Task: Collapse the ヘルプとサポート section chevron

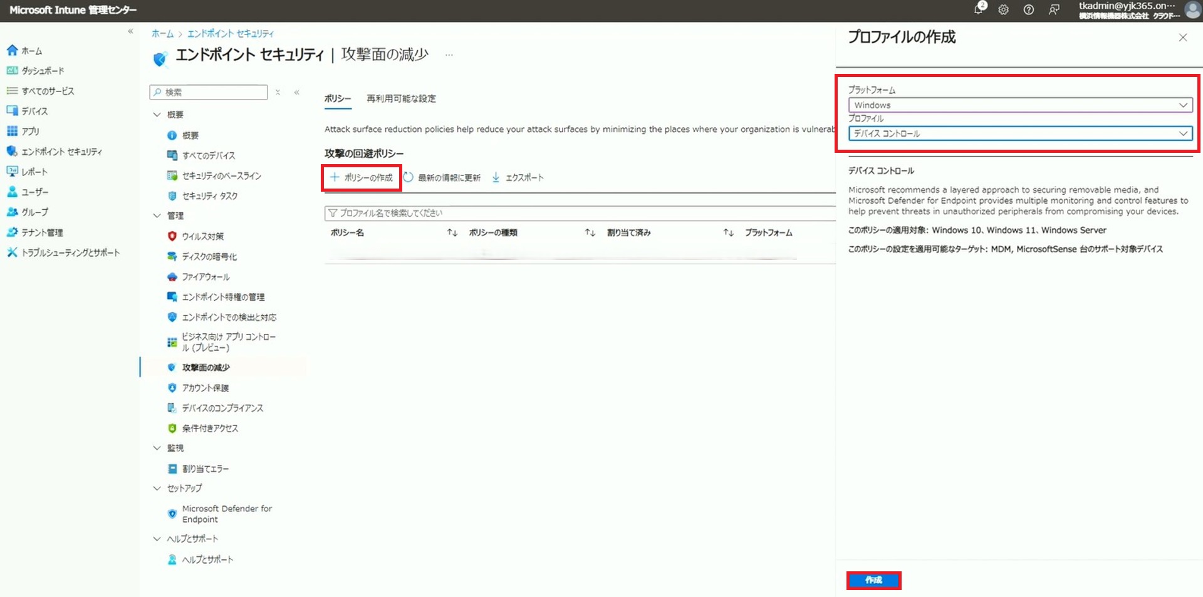Action: click(x=157, y=539)
